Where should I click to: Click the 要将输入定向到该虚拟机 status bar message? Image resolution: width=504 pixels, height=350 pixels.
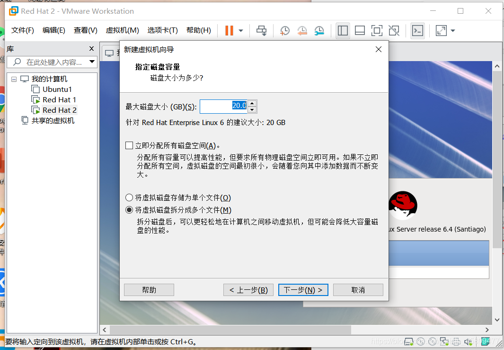101,341
